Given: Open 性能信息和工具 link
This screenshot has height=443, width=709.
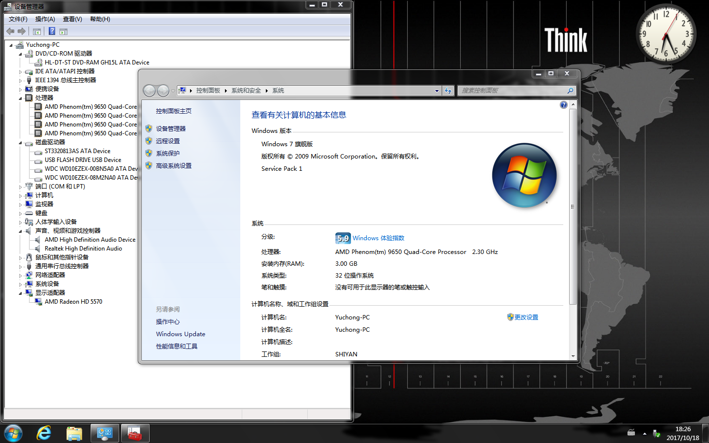Looking at the screenshot, I should (177, 346).
